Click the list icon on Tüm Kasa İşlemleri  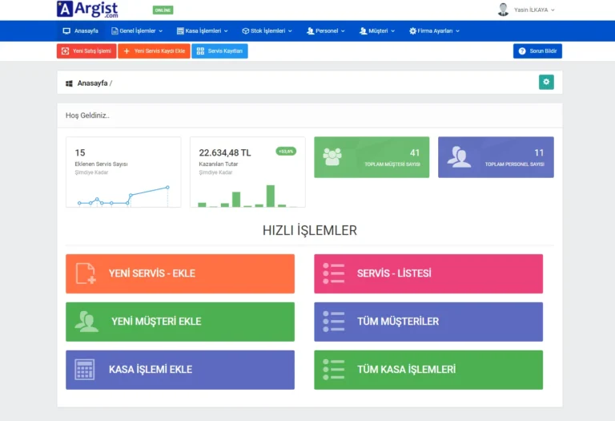334,370
